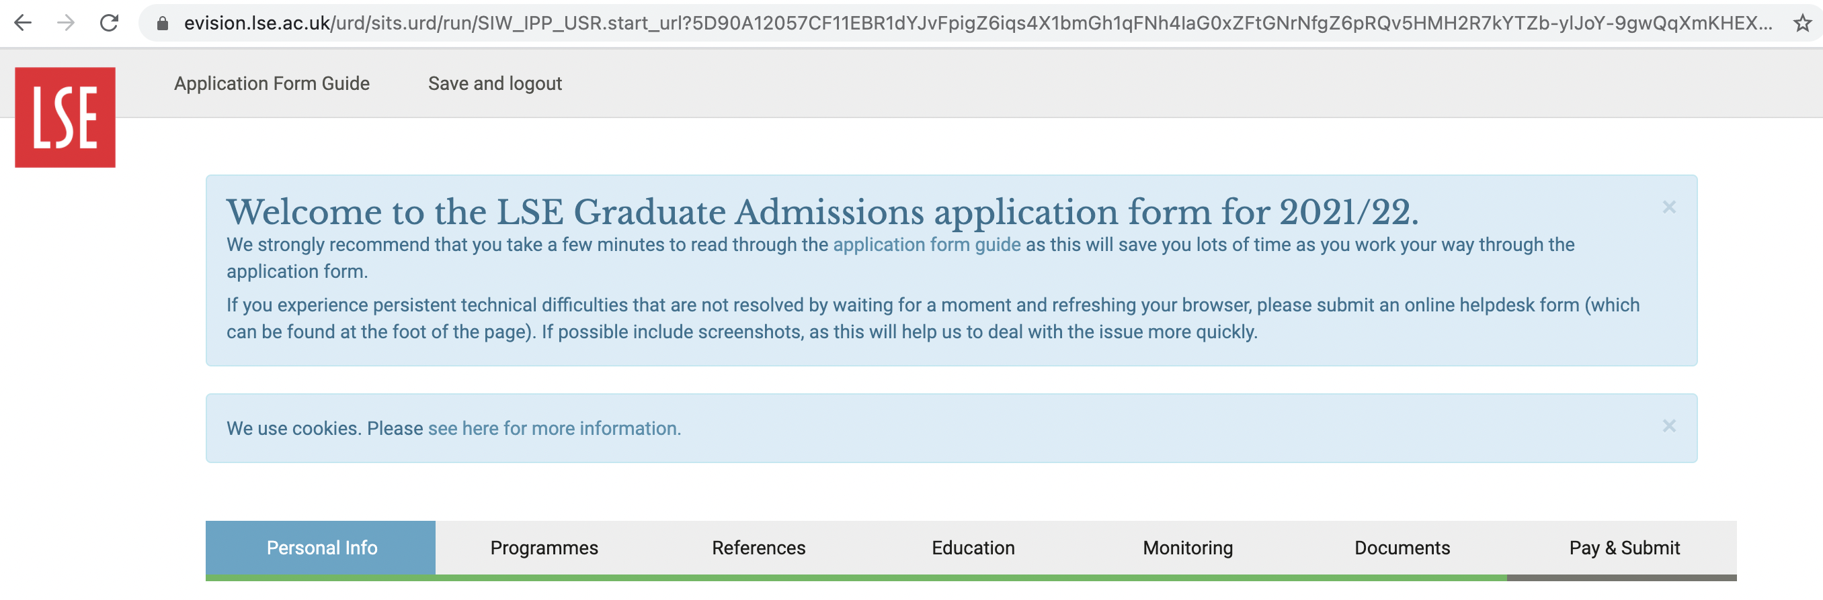Viewport: 1823px width, 600px height.
Task: Switch to the Monitoring tab
Action: pos(1188,548)
